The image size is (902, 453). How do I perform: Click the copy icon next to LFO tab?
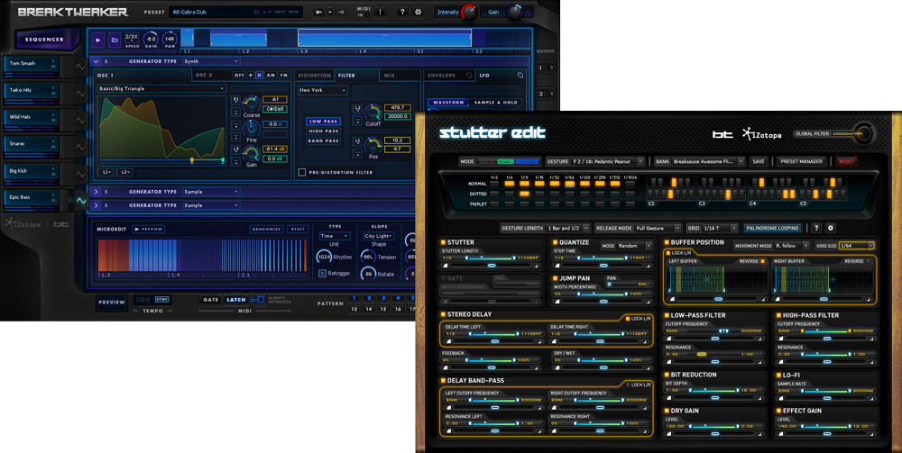tap(520, 76)
